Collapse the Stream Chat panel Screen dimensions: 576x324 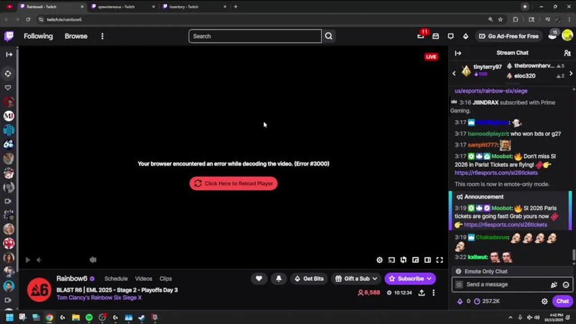click(x=458, y=53)
